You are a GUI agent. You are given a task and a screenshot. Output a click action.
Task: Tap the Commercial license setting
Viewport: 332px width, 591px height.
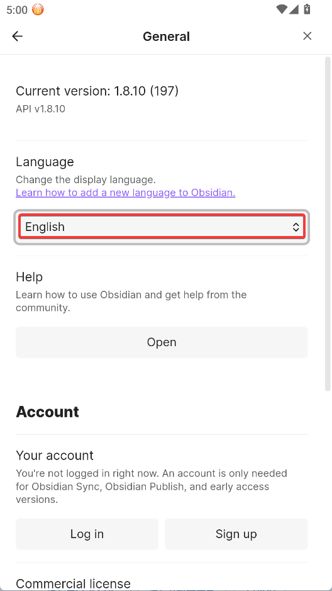coord(73,584)
